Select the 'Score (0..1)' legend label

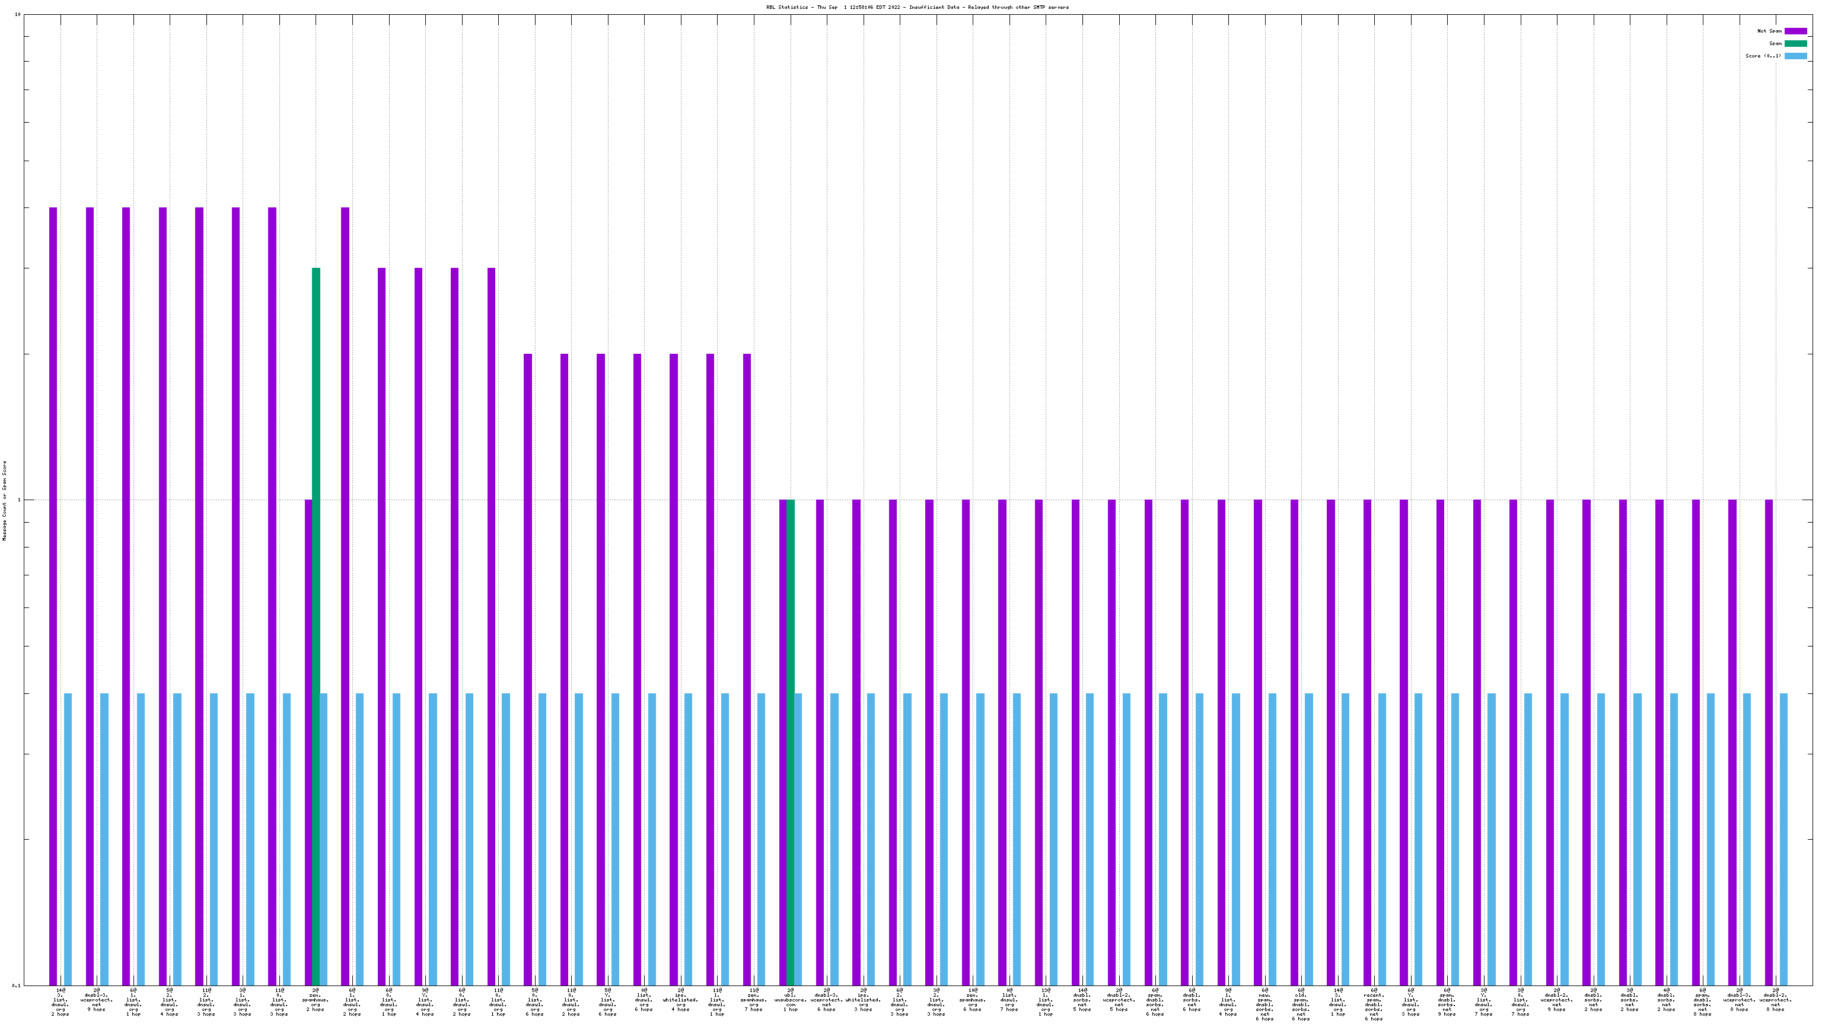tap(1763, 56)
